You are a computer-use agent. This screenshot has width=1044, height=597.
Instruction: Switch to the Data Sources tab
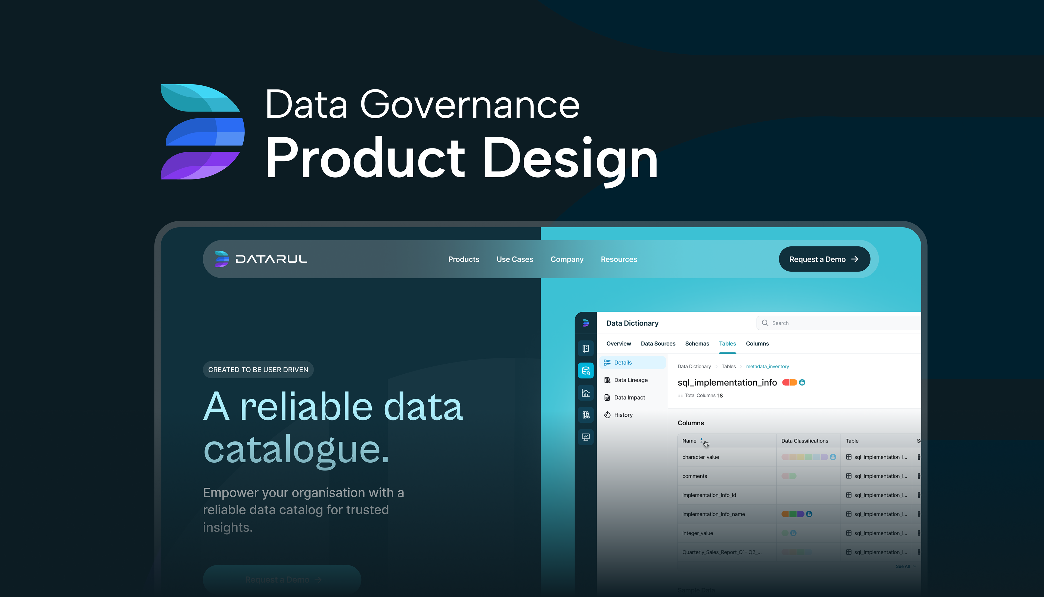click(658, 344)
